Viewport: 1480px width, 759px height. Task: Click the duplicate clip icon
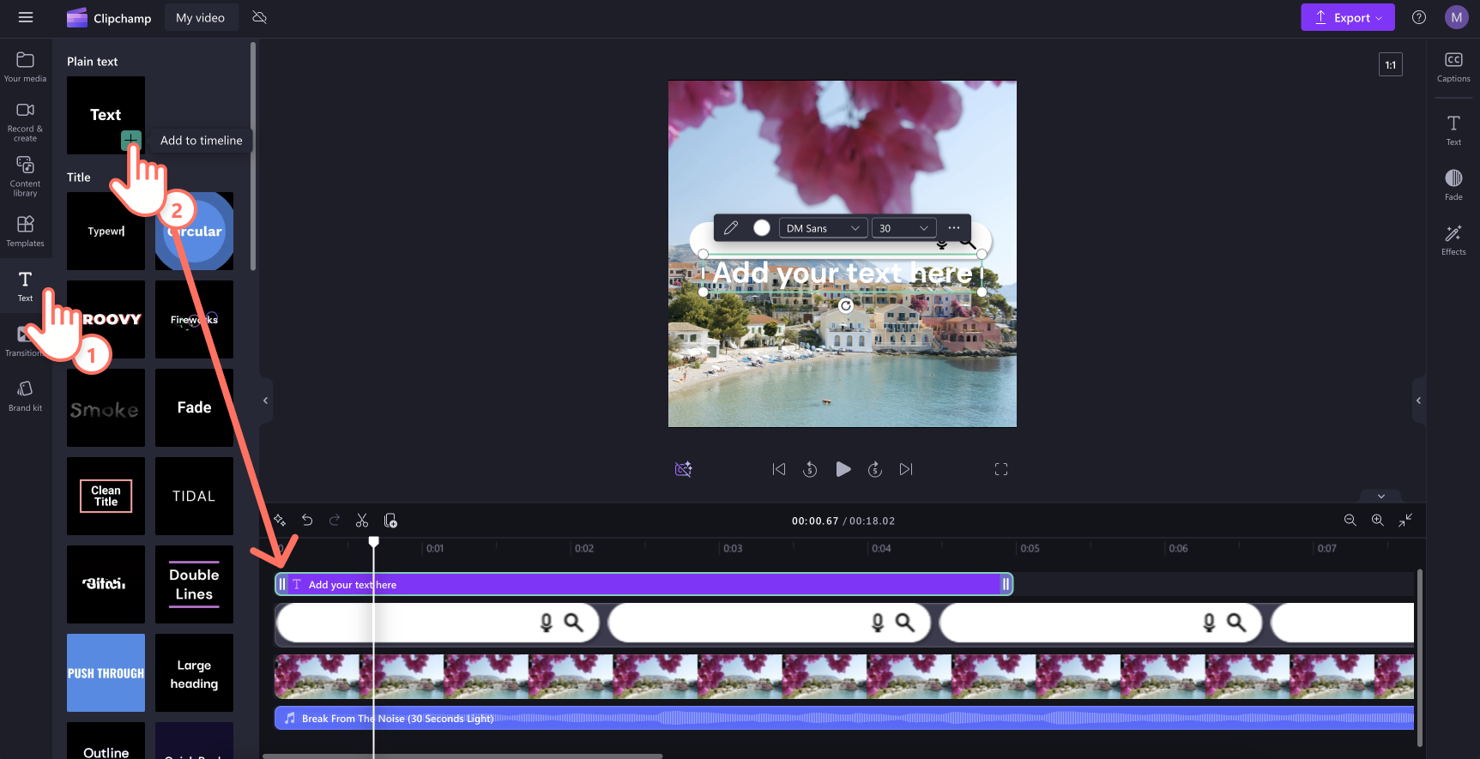390,520
